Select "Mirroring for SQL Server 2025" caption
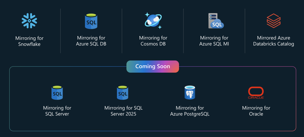This screenshot has height=137, width=304. 123,111
